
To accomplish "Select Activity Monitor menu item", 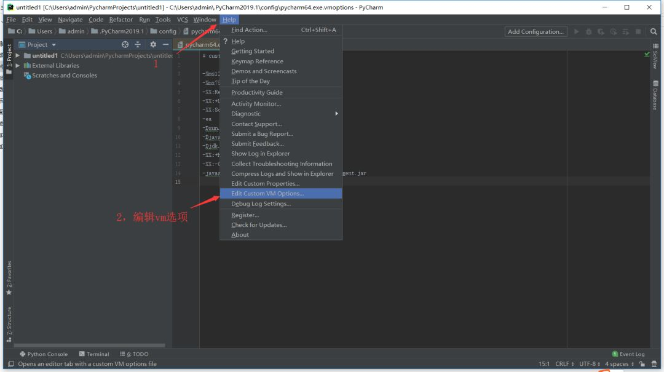I will 281,104.
